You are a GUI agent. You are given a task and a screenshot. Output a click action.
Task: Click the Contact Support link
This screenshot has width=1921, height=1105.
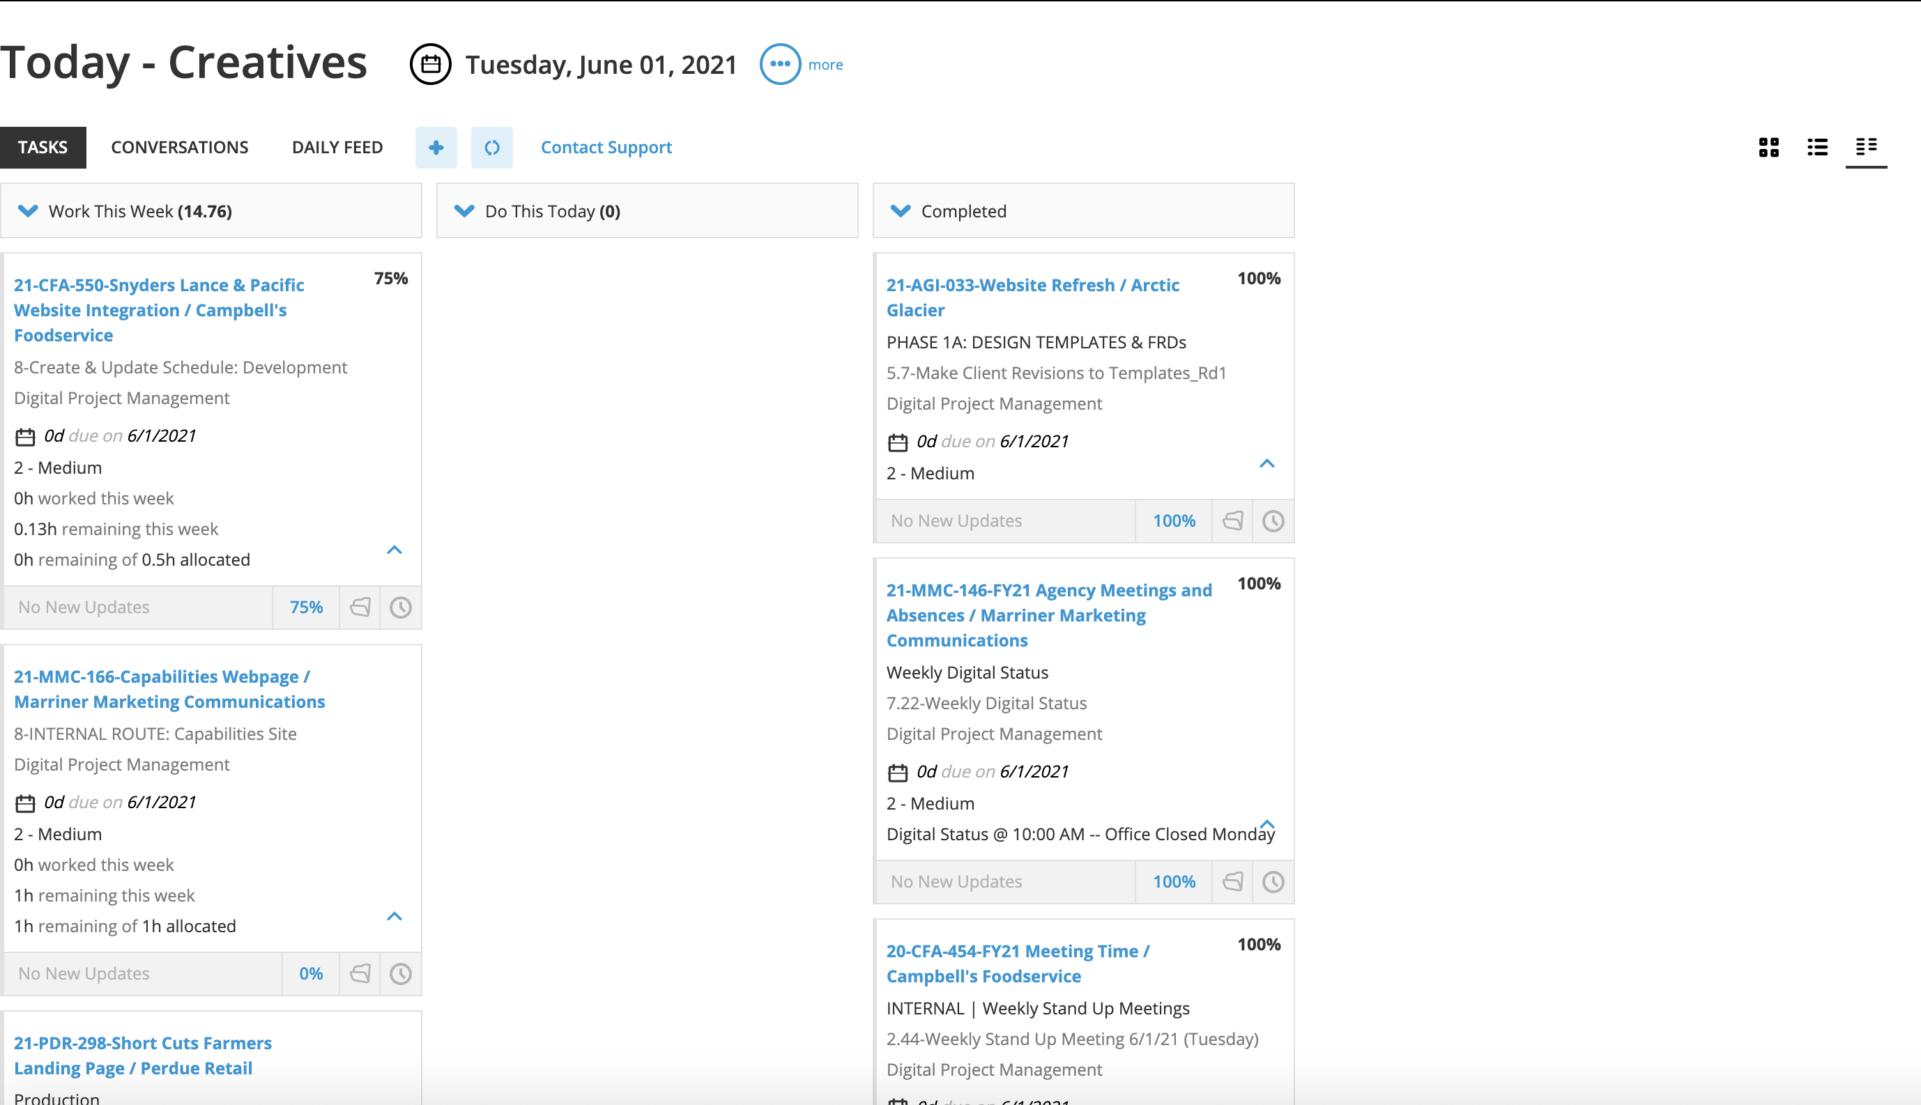[x=606, y=147]
